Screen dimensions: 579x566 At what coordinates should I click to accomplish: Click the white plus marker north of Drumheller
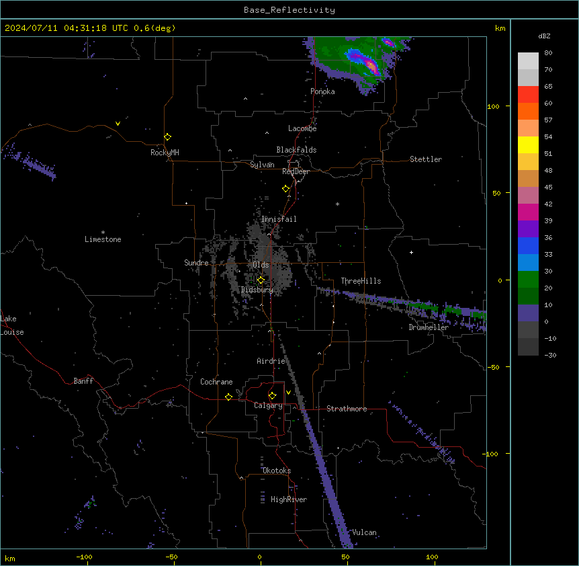(x=411, y=252)
